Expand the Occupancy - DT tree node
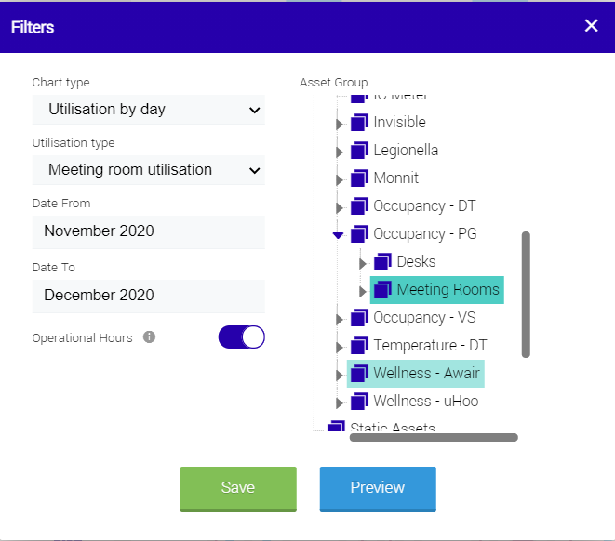615x541 pixels. 340,207
